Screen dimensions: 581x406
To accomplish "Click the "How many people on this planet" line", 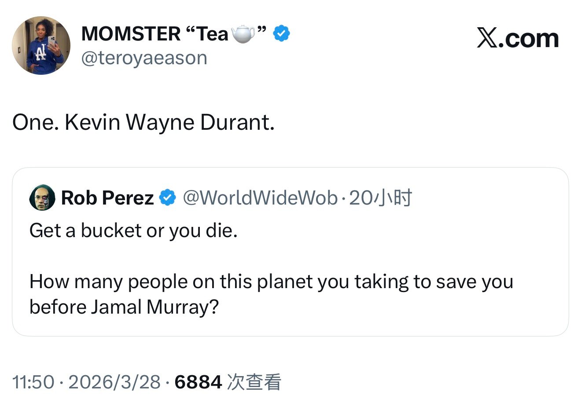I will coord(271,282).
